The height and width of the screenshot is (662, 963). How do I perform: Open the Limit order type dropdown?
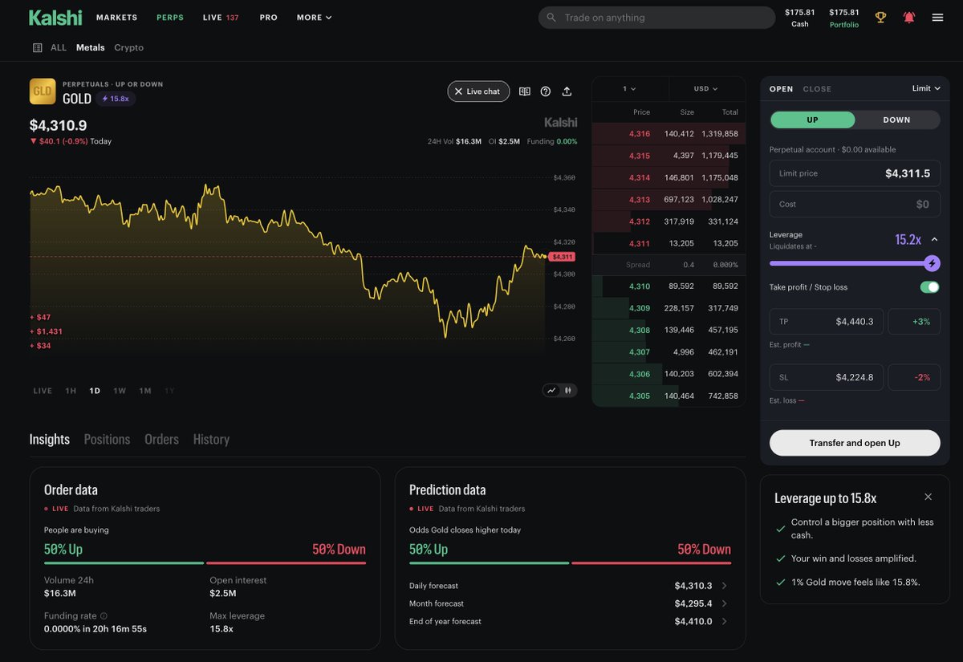(x=926, y=88)
